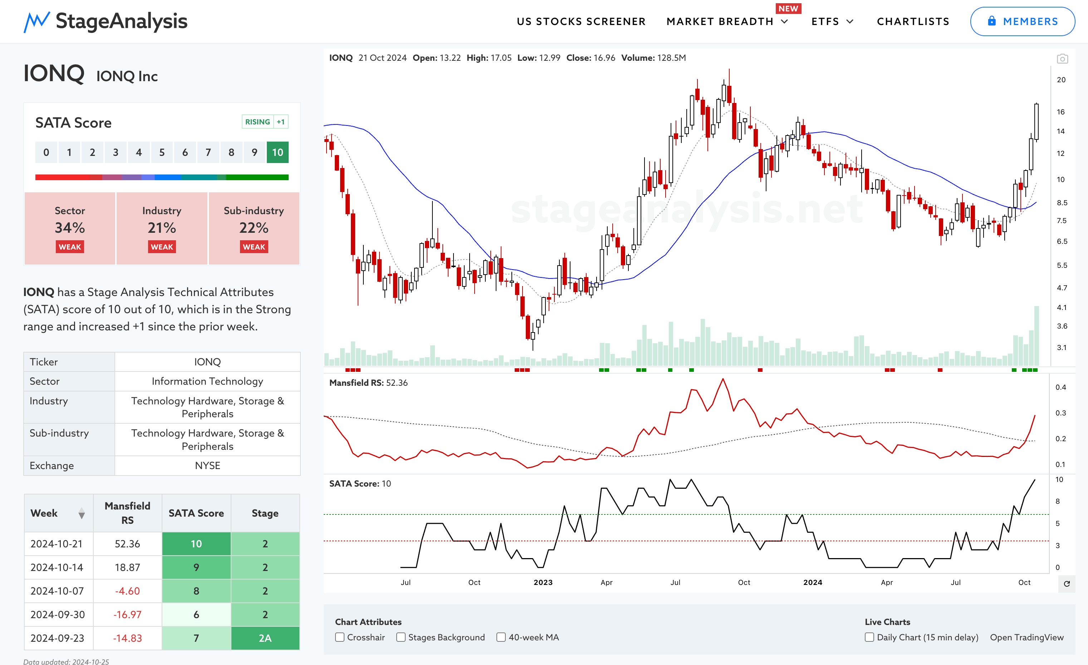Open TradingView link
The width and height of the screenshot is (1088, 665).
pyautogui.click(x=1026, y=637)
